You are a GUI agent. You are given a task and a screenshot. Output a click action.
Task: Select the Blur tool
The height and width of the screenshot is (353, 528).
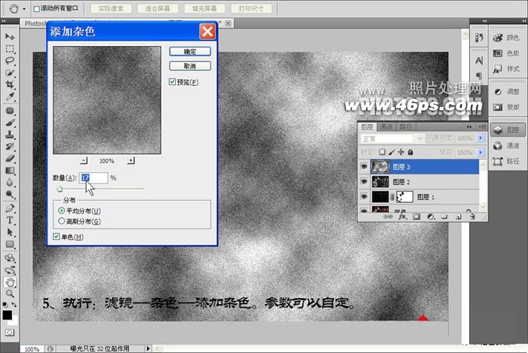[x=10, y=183]
